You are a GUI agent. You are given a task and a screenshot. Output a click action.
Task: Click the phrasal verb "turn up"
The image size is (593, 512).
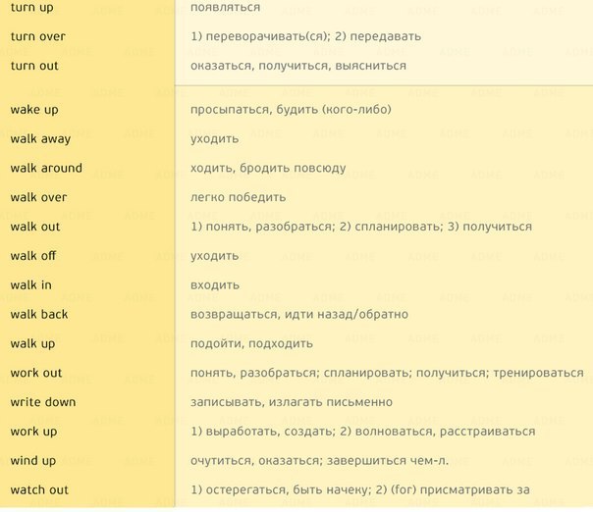(x=33, y=8)
